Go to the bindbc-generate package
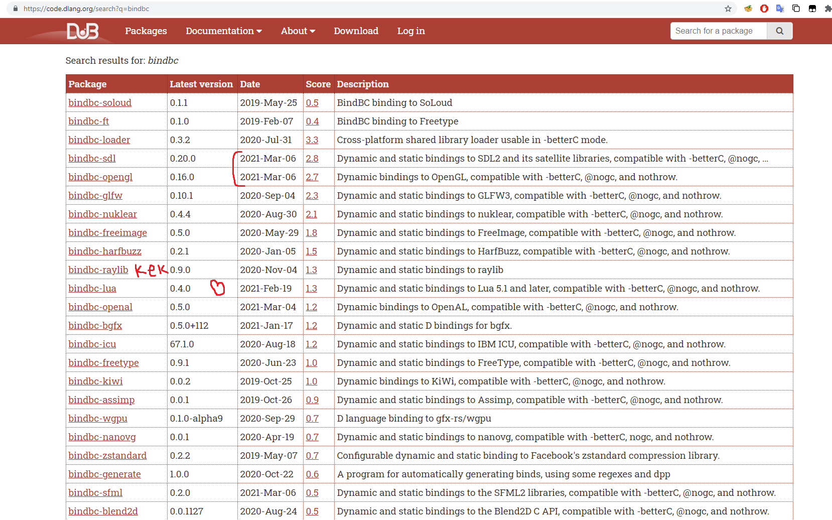 [x=105, y=474]
